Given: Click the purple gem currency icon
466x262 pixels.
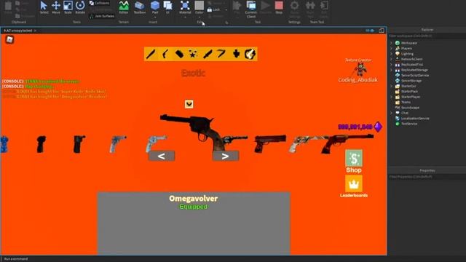Looking at the screenshot, I should (378, 127).
